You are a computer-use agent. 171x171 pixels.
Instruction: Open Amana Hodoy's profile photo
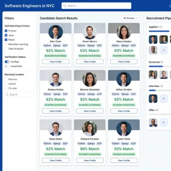tap(56, 79)
